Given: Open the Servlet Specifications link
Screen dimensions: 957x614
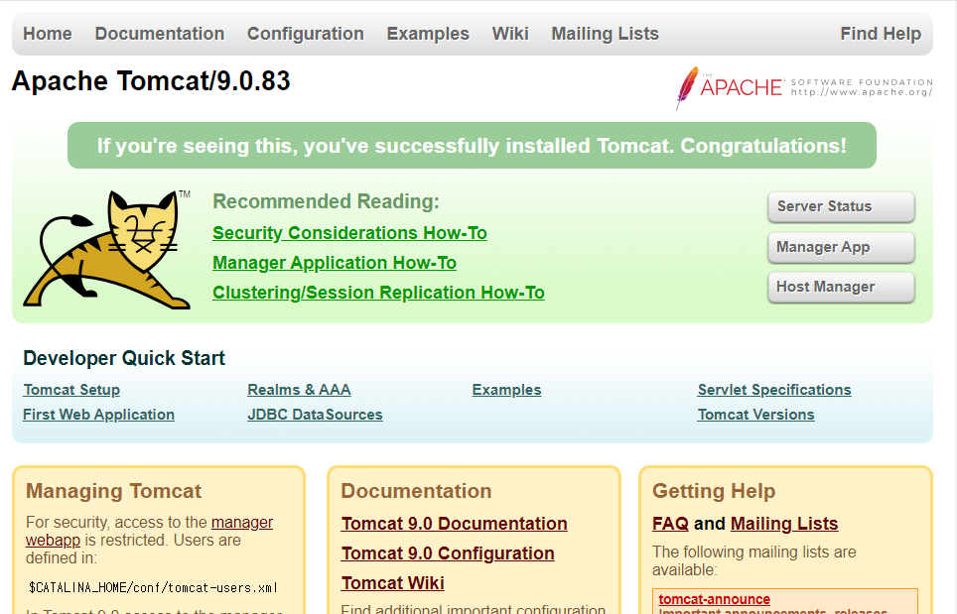Looking at the screenshot, I should click(774, 390).
